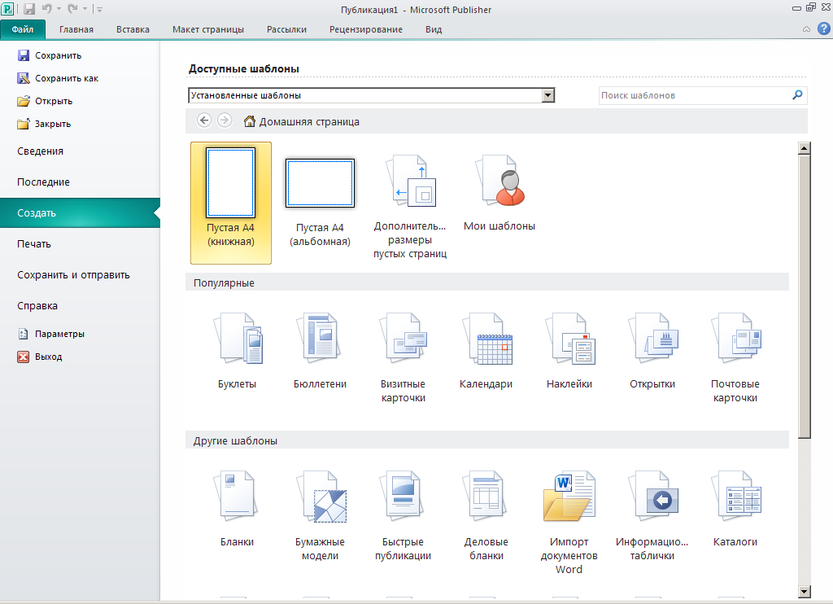Open the Бланки template category
The height and width of the screenshot is (604, 833).
237,510
